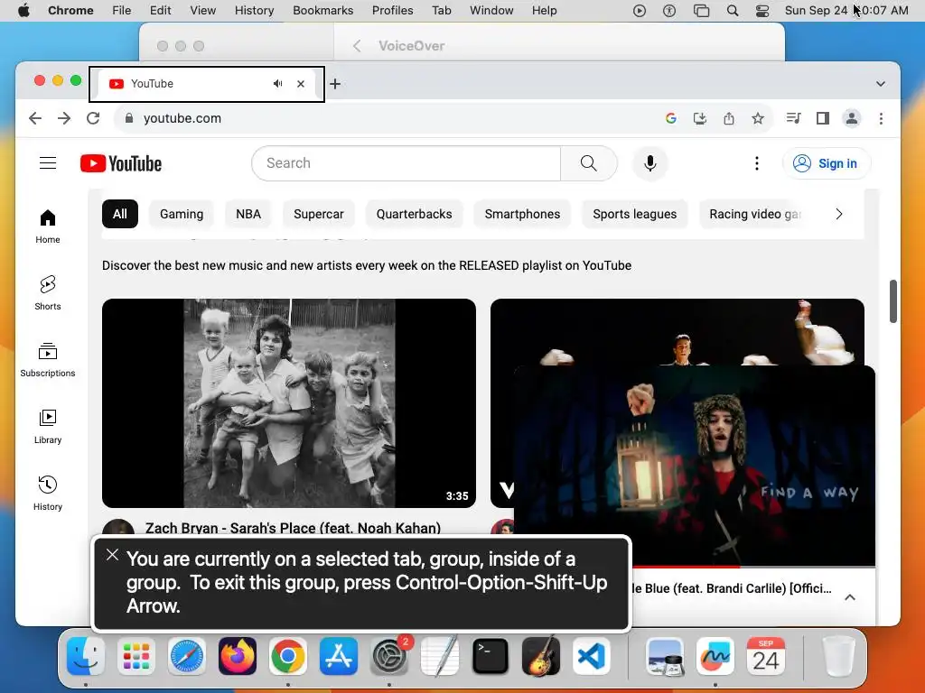925x693 pixels.
Task: Show more category chips with right arrow
Action: (x=839, y=214)
